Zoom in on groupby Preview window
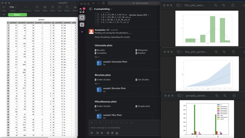This screenshot has width=245, height=138. (225, 96)
